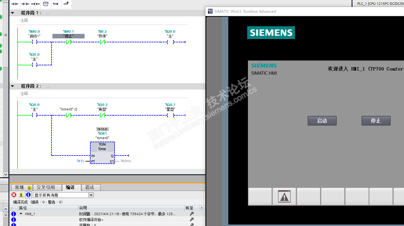Click the 转至 column header
Screen dimensions: 404x226
coord(192,208)
